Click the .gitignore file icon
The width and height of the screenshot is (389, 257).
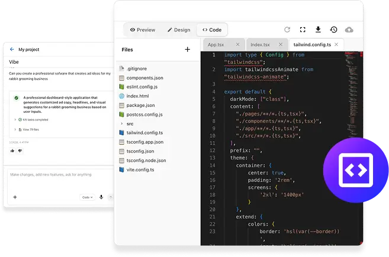click(121, 69)
